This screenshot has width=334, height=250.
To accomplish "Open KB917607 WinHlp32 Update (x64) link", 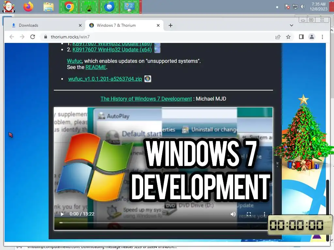I will click(112, 50).
